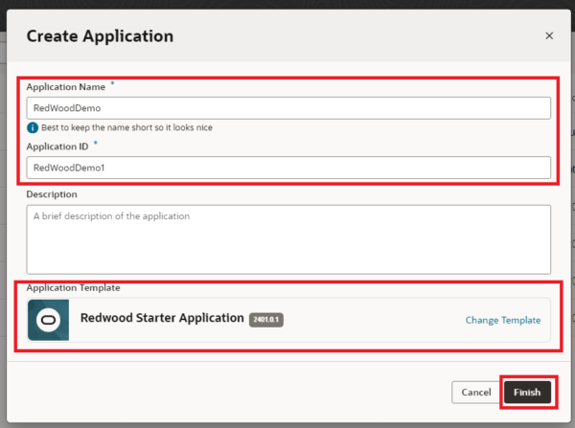This screenshot has height=428, width=575.
Task: Click the Redwood Starter Application title
Action: point(162,318)
